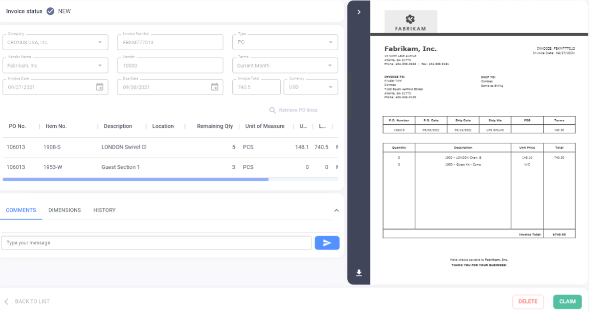Click the Type your message field

[x=156, y=243]
